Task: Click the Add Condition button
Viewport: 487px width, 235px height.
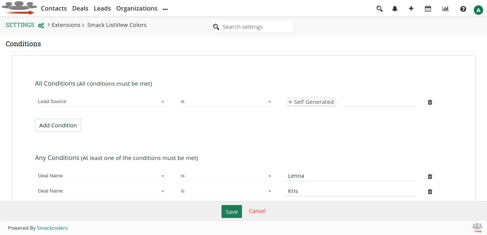Action: tap(58, 125)
